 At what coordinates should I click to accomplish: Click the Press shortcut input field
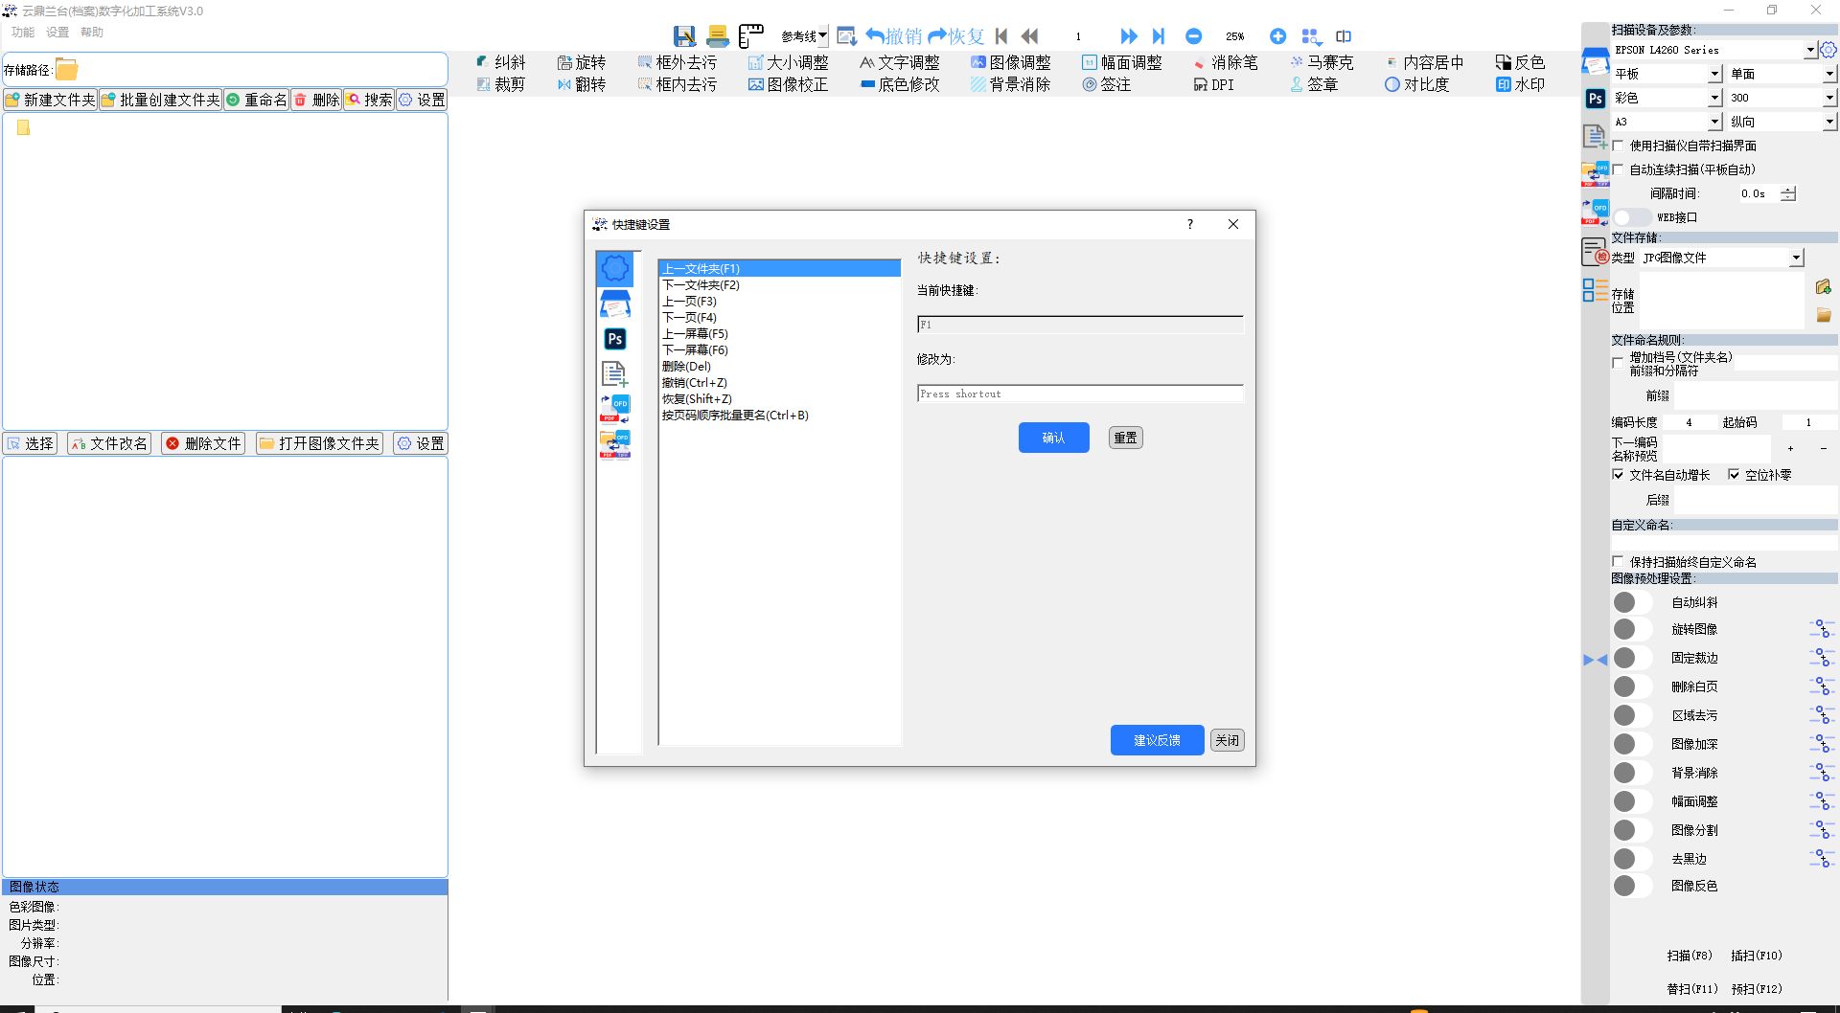tap(1080, 394)
